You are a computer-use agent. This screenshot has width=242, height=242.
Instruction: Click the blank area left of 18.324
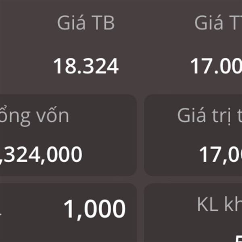coord(24,67)
